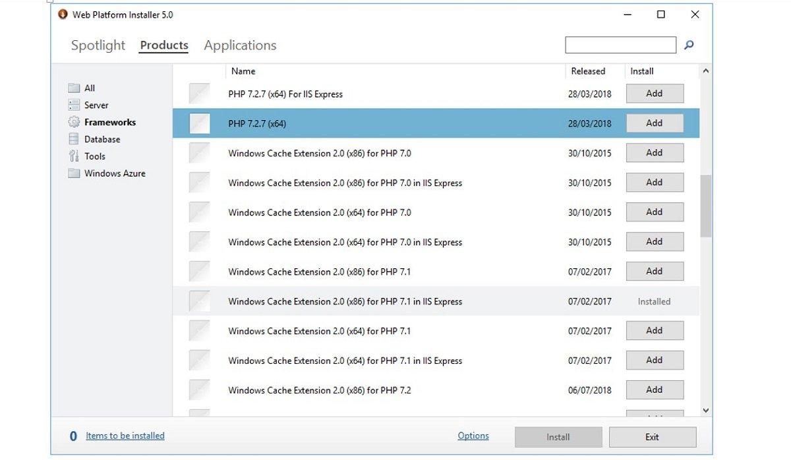Choose the Database category label

[x=102, y=140]
